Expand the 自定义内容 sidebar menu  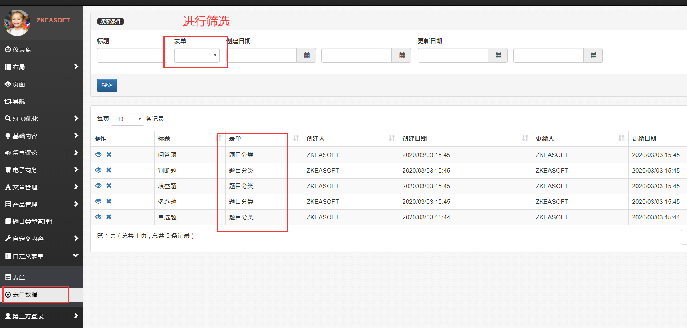click(x=42, y=239)
